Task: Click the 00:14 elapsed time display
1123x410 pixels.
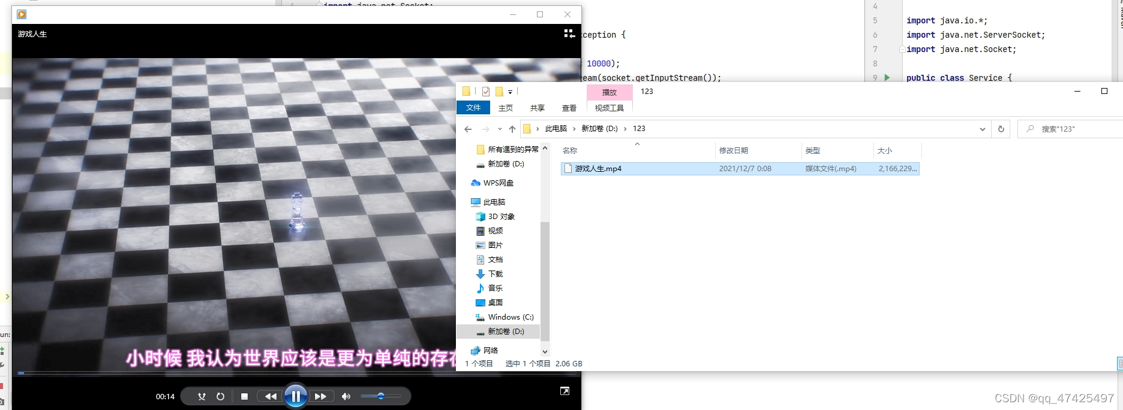Action: (x=165, y=396)
